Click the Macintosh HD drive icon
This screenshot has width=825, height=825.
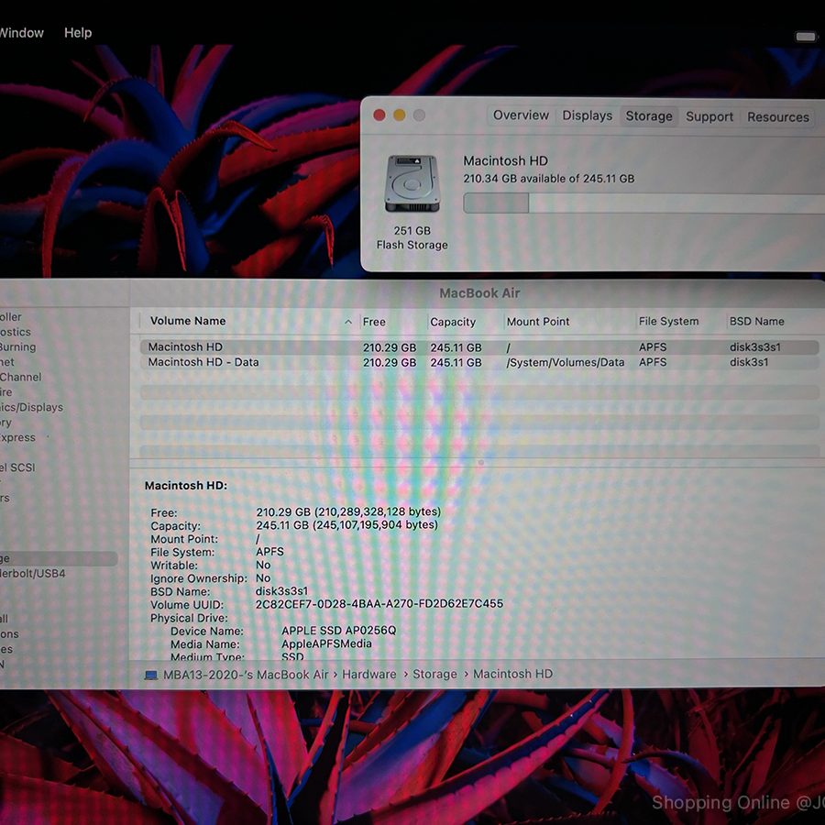click(412, 183)
